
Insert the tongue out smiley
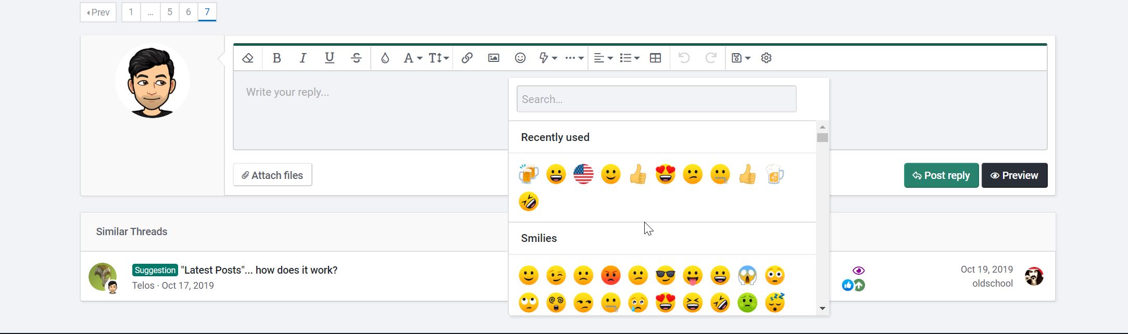(x=693, y=275)
